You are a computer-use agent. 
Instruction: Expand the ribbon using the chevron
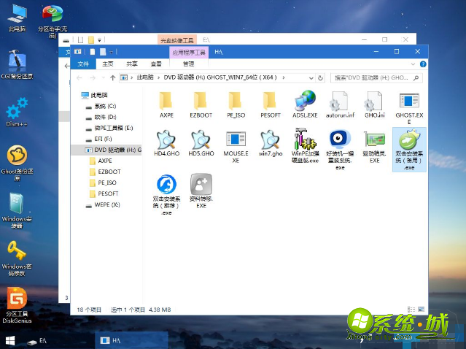point(413,64)
